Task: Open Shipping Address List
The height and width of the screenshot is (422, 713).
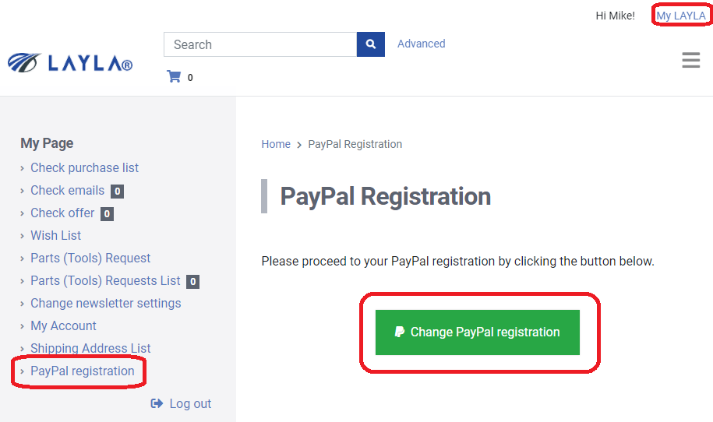Action: click(x=90, y=348)
